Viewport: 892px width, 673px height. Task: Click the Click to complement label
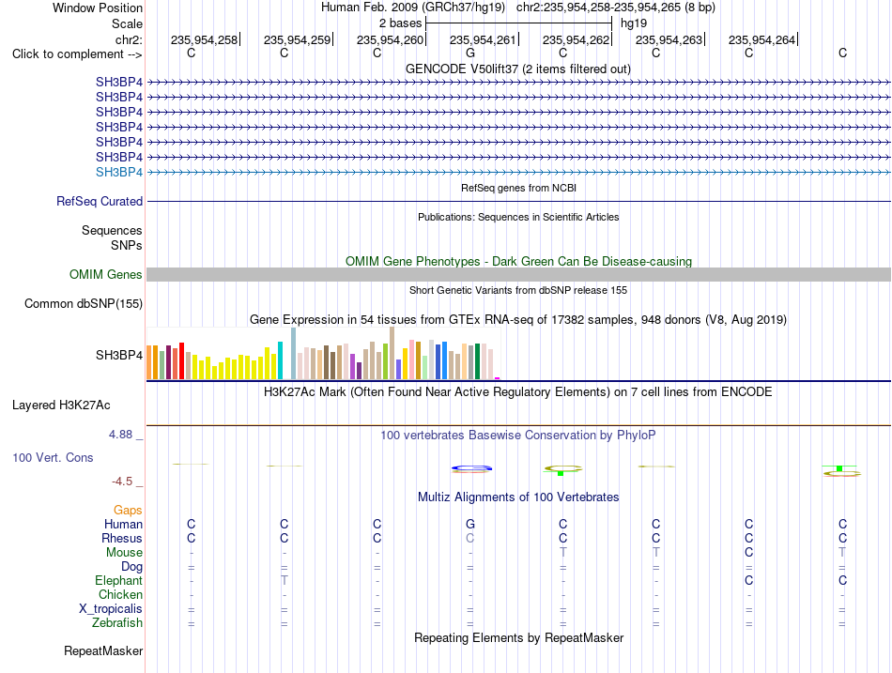[77, 54]
